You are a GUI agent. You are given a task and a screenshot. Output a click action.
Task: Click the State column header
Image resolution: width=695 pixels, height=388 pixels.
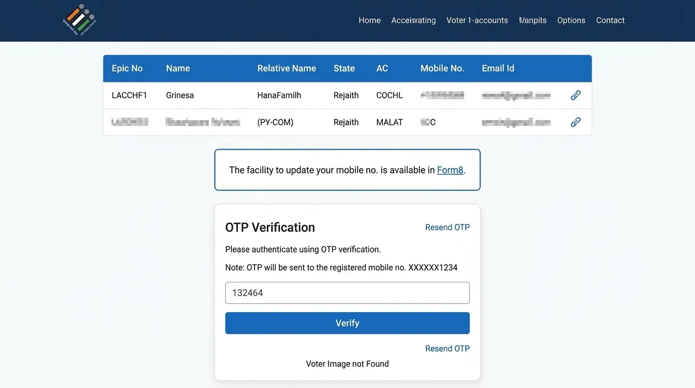point(344,68)
